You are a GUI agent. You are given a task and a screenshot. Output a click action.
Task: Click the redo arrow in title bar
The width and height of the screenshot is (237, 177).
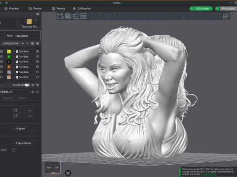coord(6,2)
